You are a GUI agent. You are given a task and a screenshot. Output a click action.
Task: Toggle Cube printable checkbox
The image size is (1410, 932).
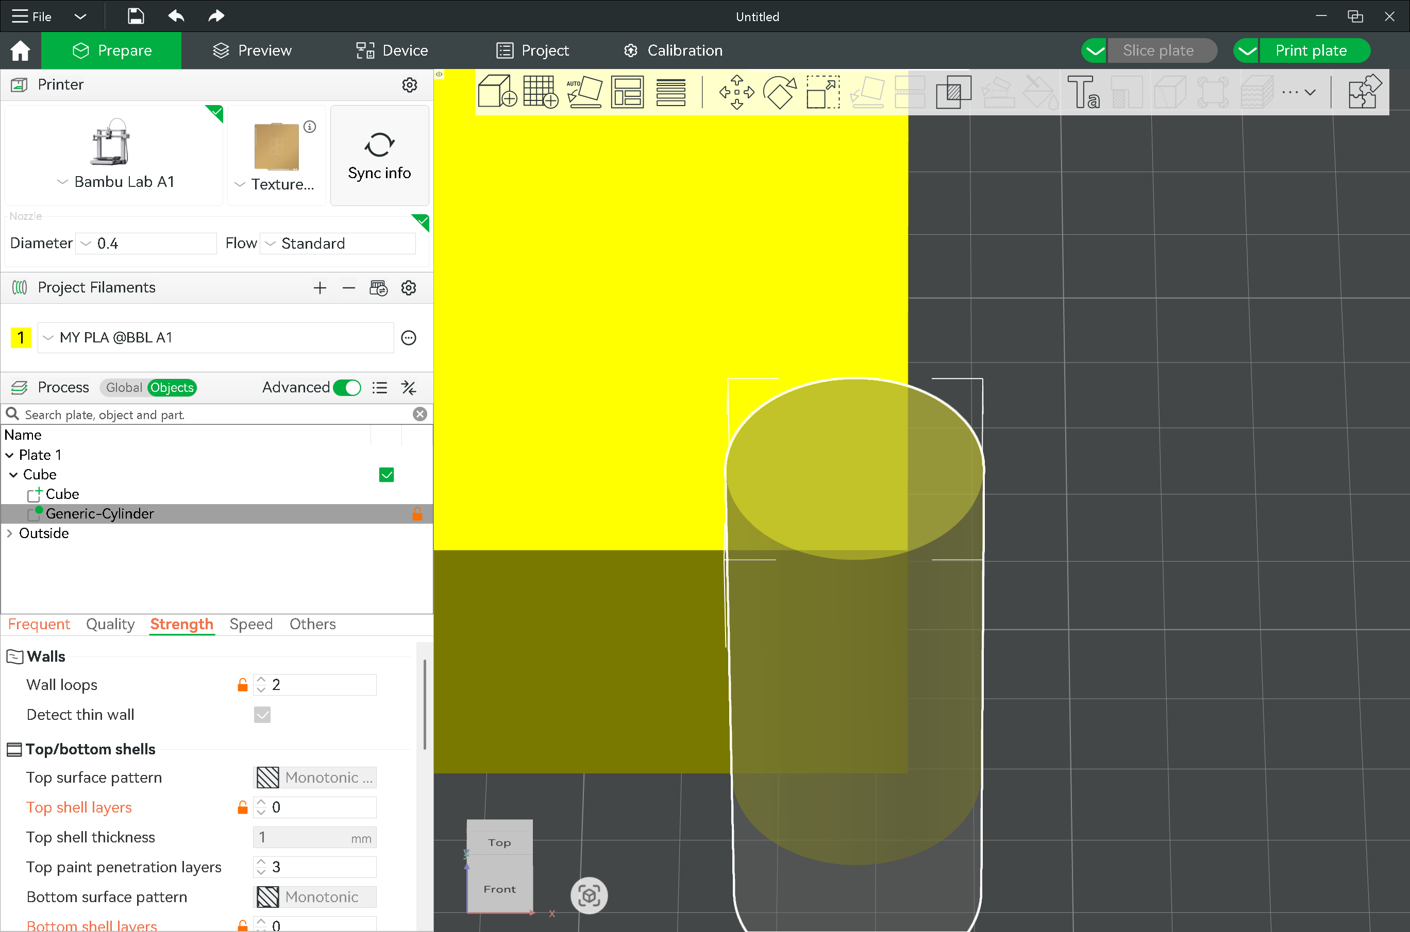(387, 474)
